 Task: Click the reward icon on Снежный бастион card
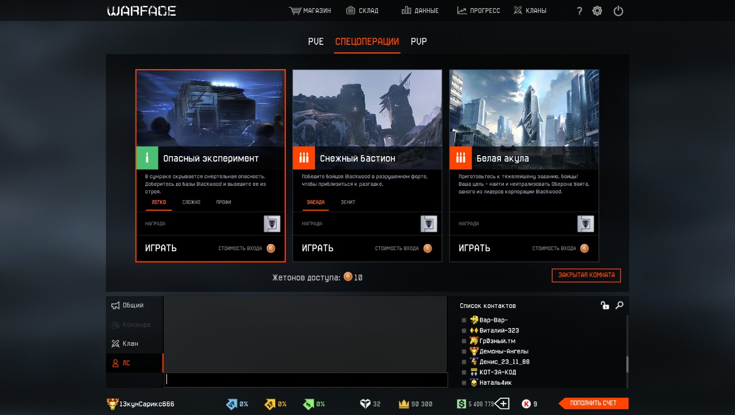[x=429, y=224]
